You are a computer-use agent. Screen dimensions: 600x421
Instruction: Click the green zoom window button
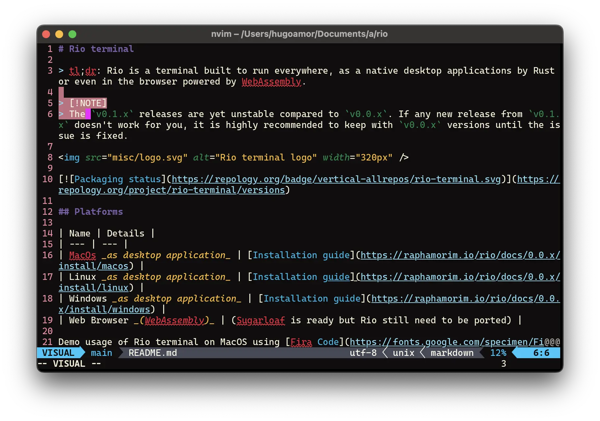(72, 34)
